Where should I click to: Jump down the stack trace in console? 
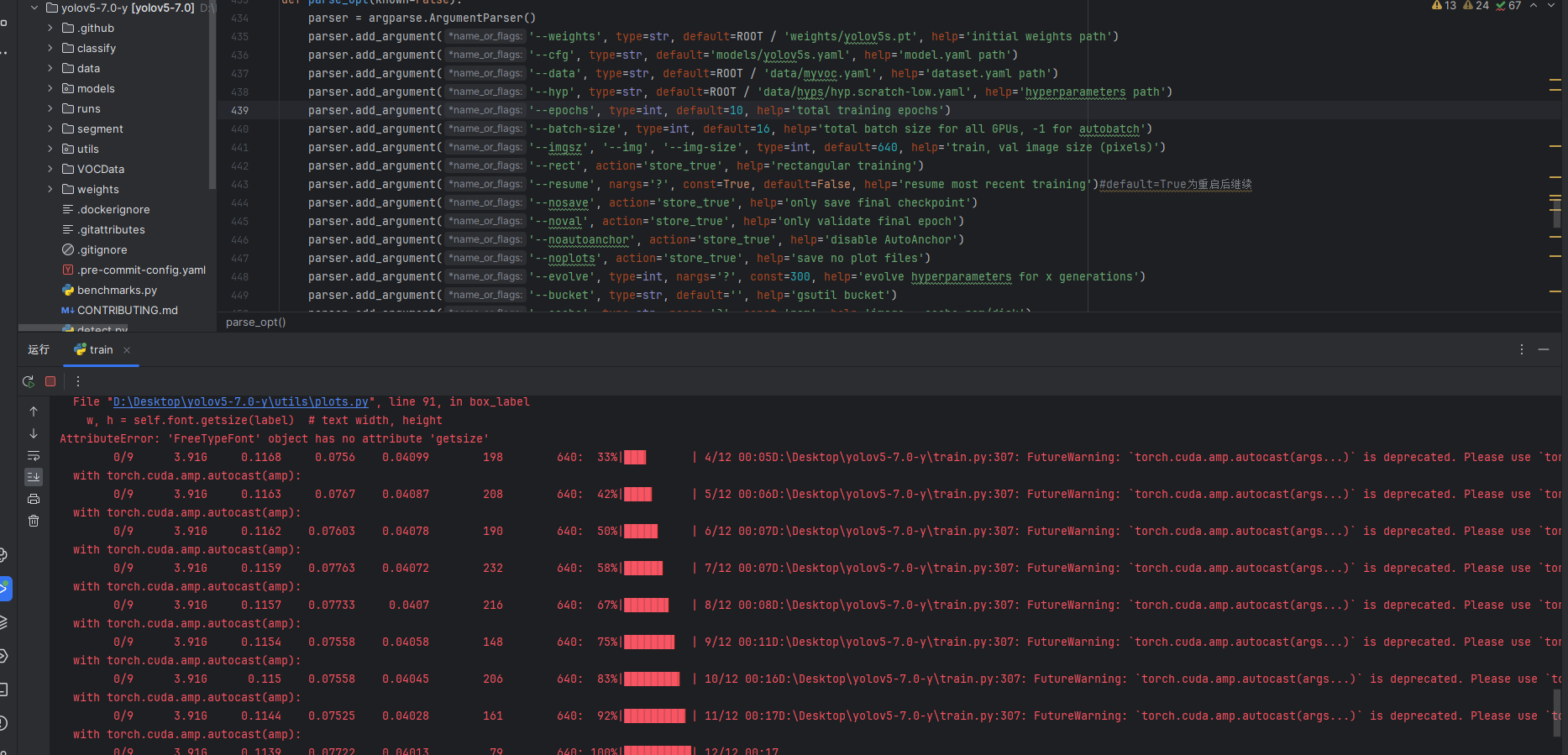34,433
